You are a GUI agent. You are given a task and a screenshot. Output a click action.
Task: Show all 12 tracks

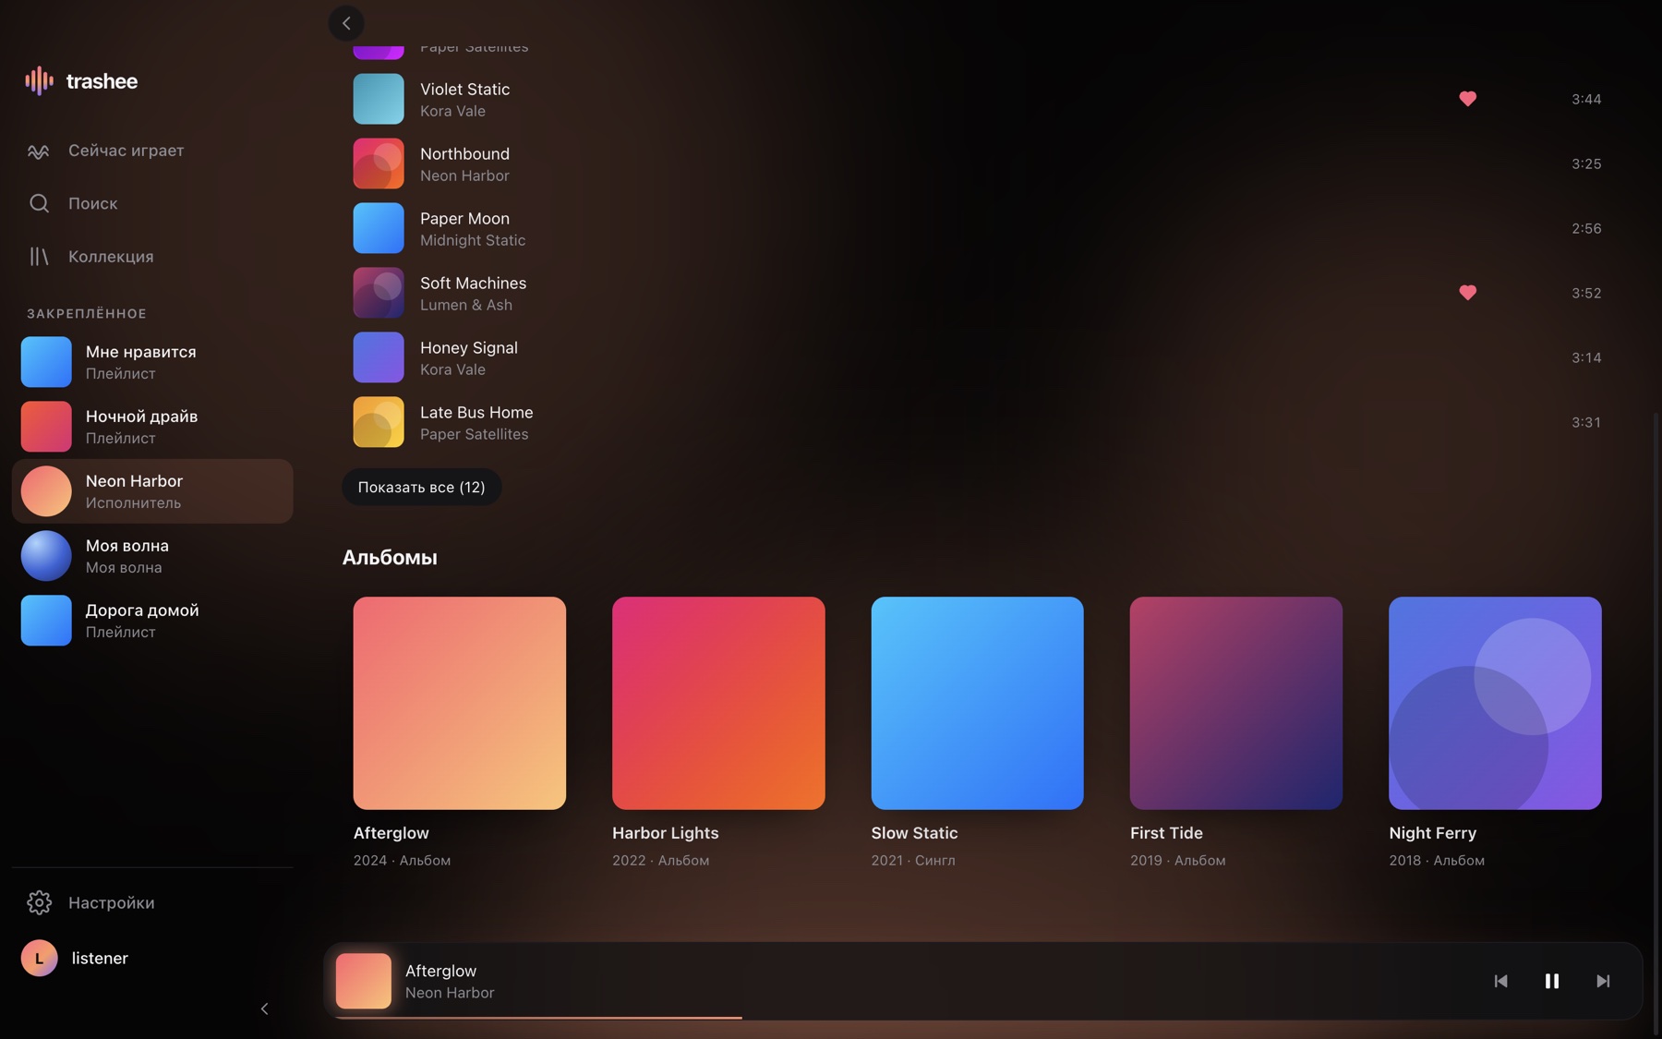pos(421,487)
